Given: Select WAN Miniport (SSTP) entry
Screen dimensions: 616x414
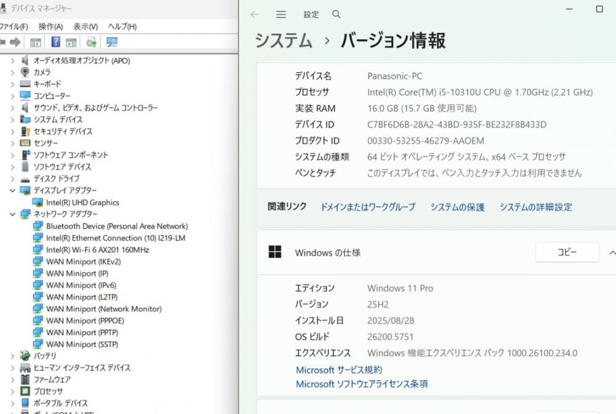Looking at the screenshot, I should click(x=82, y=344).
